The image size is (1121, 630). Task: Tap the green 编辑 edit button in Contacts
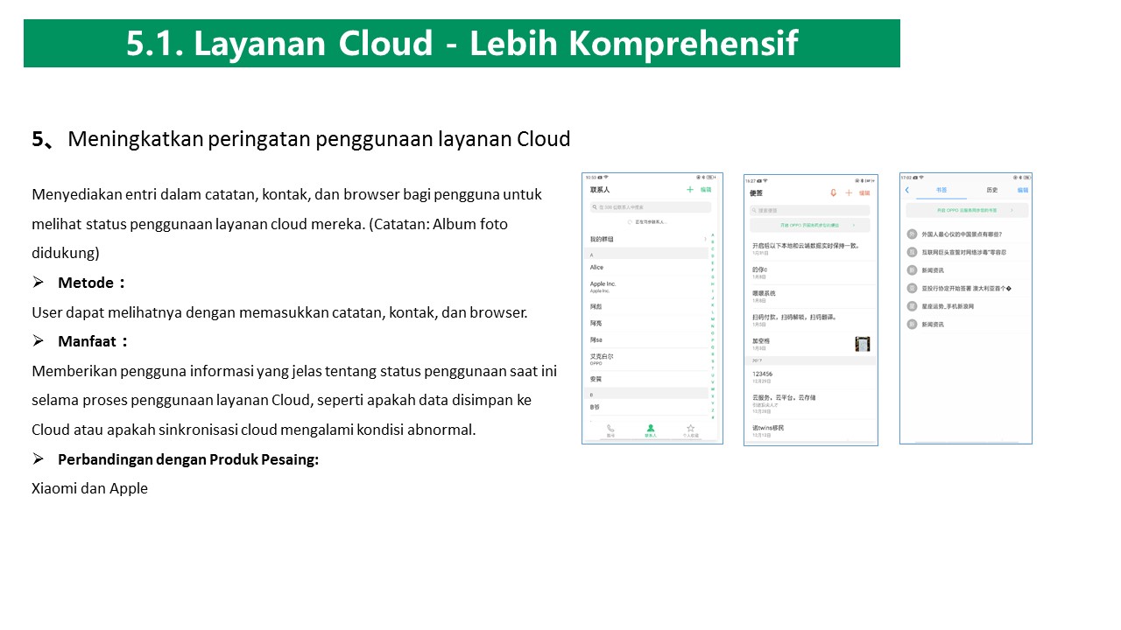pos(706,189)
